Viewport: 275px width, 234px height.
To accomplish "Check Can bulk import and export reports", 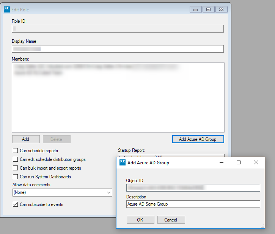I will pos(16,168).
